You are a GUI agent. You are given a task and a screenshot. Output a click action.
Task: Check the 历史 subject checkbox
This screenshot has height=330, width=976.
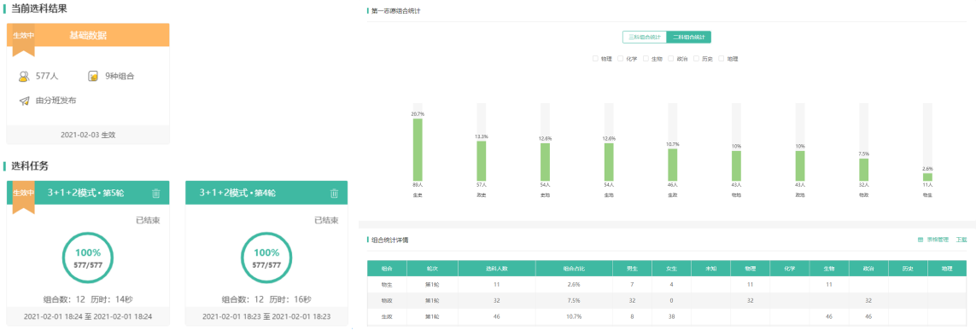[x=696, y=59]
